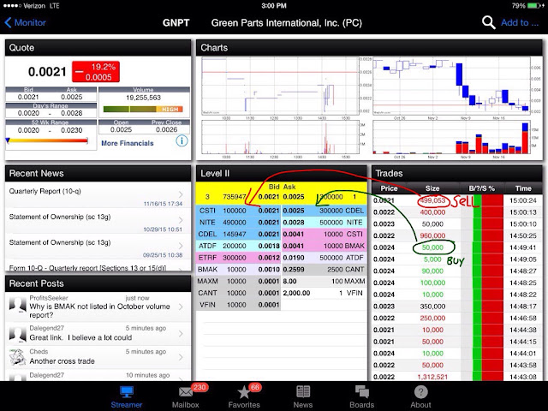Open the intraday volume chart
This screenshot has height=411, width=548.
(281, 137)
